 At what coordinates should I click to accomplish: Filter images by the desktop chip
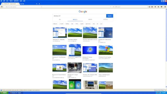67,24
